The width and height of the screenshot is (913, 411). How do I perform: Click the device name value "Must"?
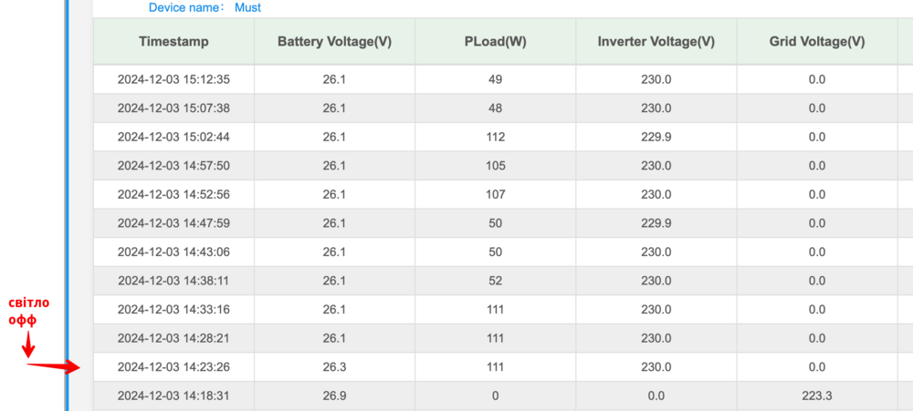pyautogui.click(x=247, y=7)
